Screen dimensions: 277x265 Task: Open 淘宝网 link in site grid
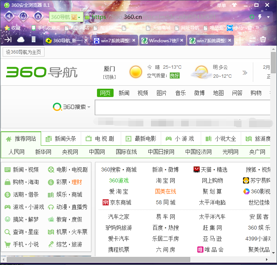click(x=166, y=180)
